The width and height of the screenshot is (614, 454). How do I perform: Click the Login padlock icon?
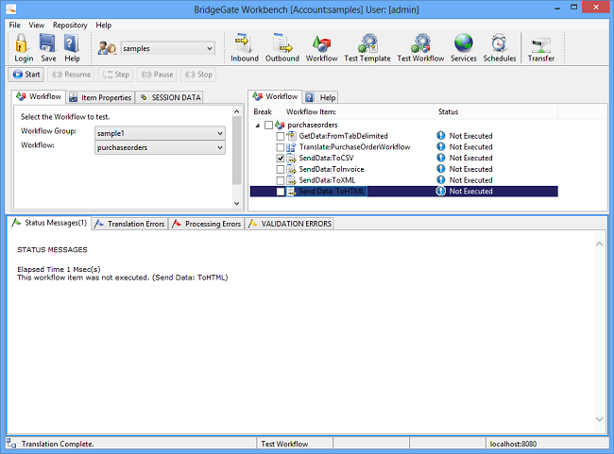(x=22, y=43)
